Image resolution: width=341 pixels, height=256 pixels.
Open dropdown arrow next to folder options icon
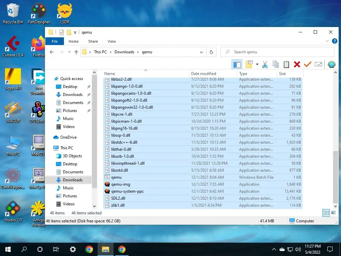(257, 64)
